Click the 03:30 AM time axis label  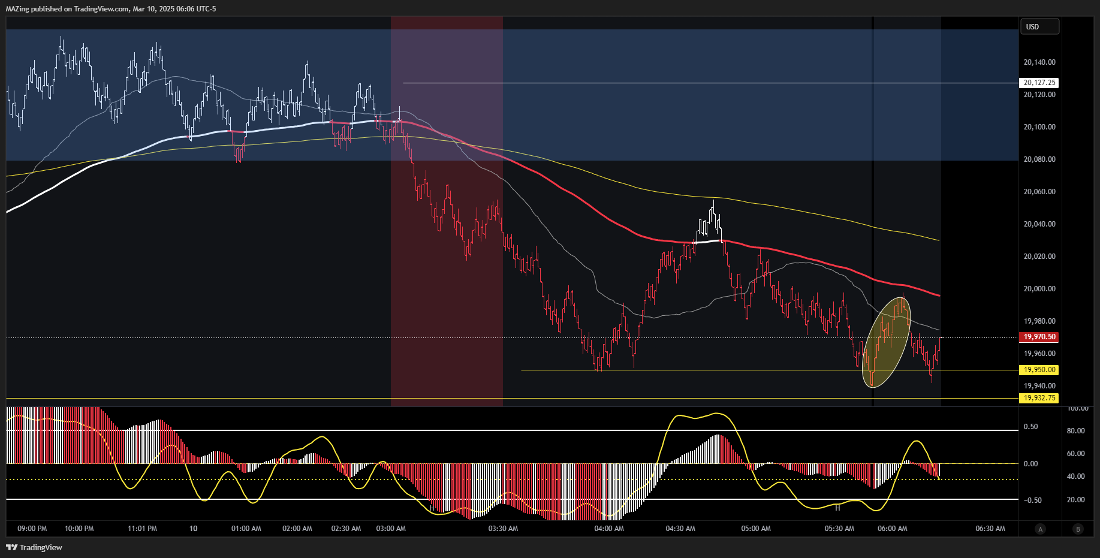[x=503, y=529]
